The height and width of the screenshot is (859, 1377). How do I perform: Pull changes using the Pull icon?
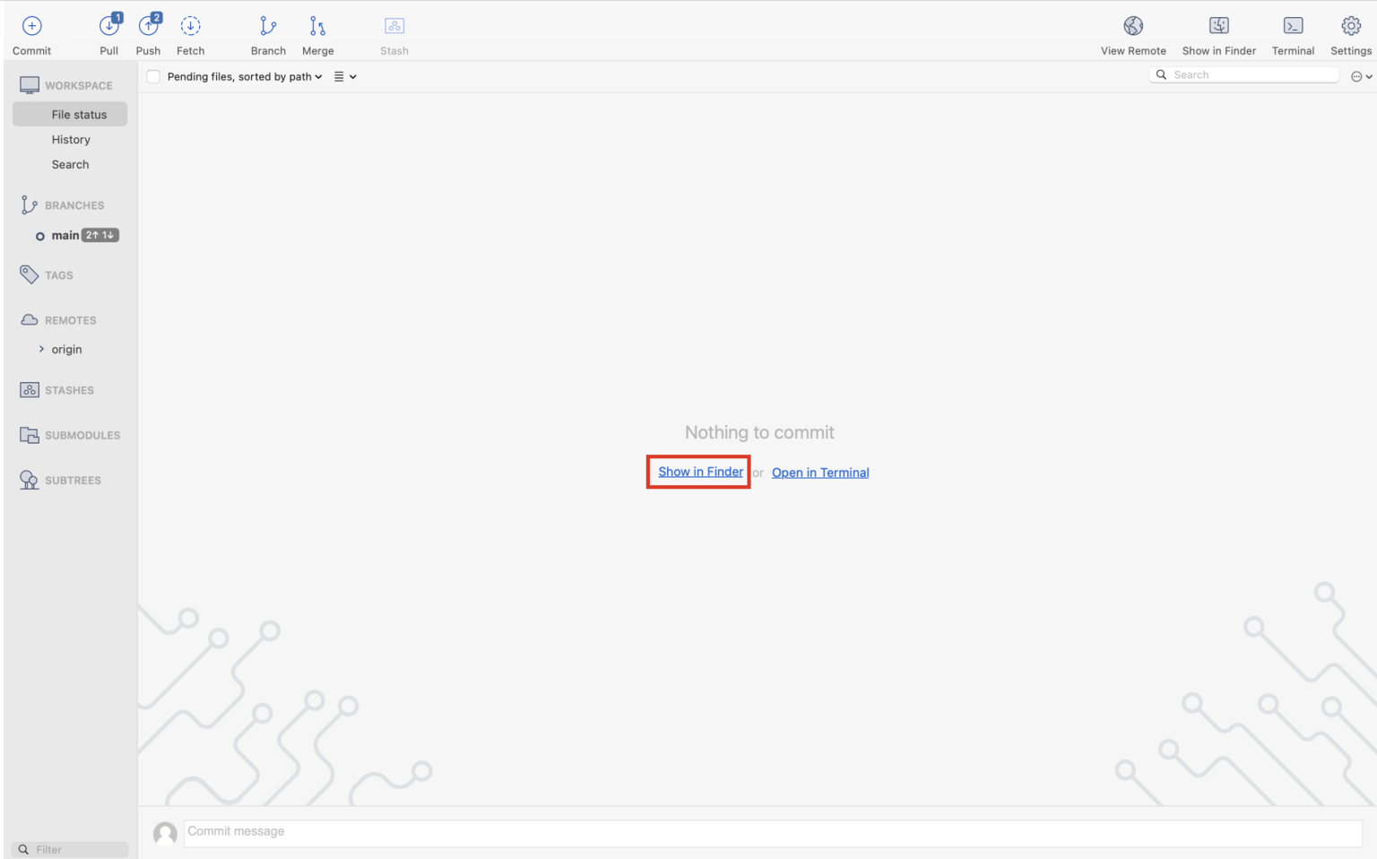click(109, 27)
